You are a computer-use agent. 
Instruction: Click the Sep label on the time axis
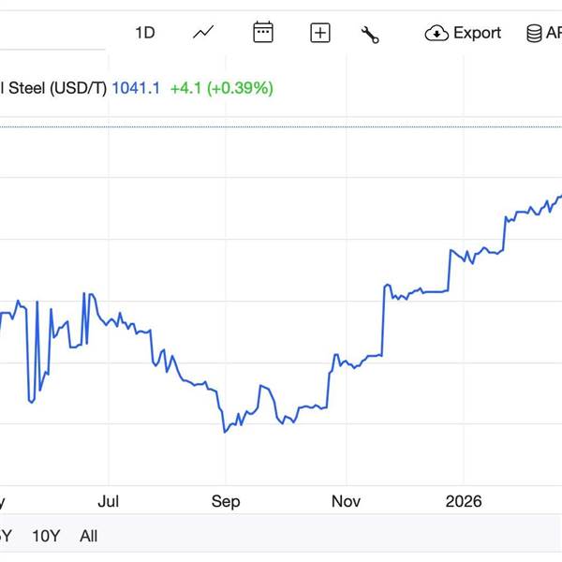point(226,501)
